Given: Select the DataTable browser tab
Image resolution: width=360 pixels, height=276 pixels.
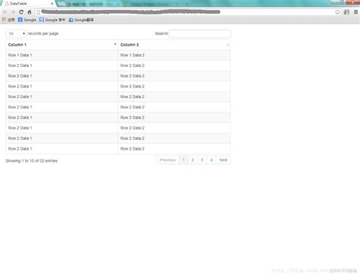Looking at the screenshot, I should tap(29, 4).
